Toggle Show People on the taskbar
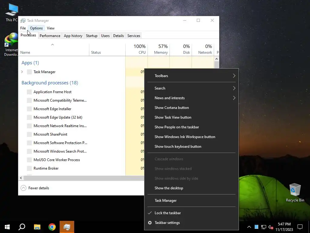Screen dimensions: 310x233 [x=191, y=127]
